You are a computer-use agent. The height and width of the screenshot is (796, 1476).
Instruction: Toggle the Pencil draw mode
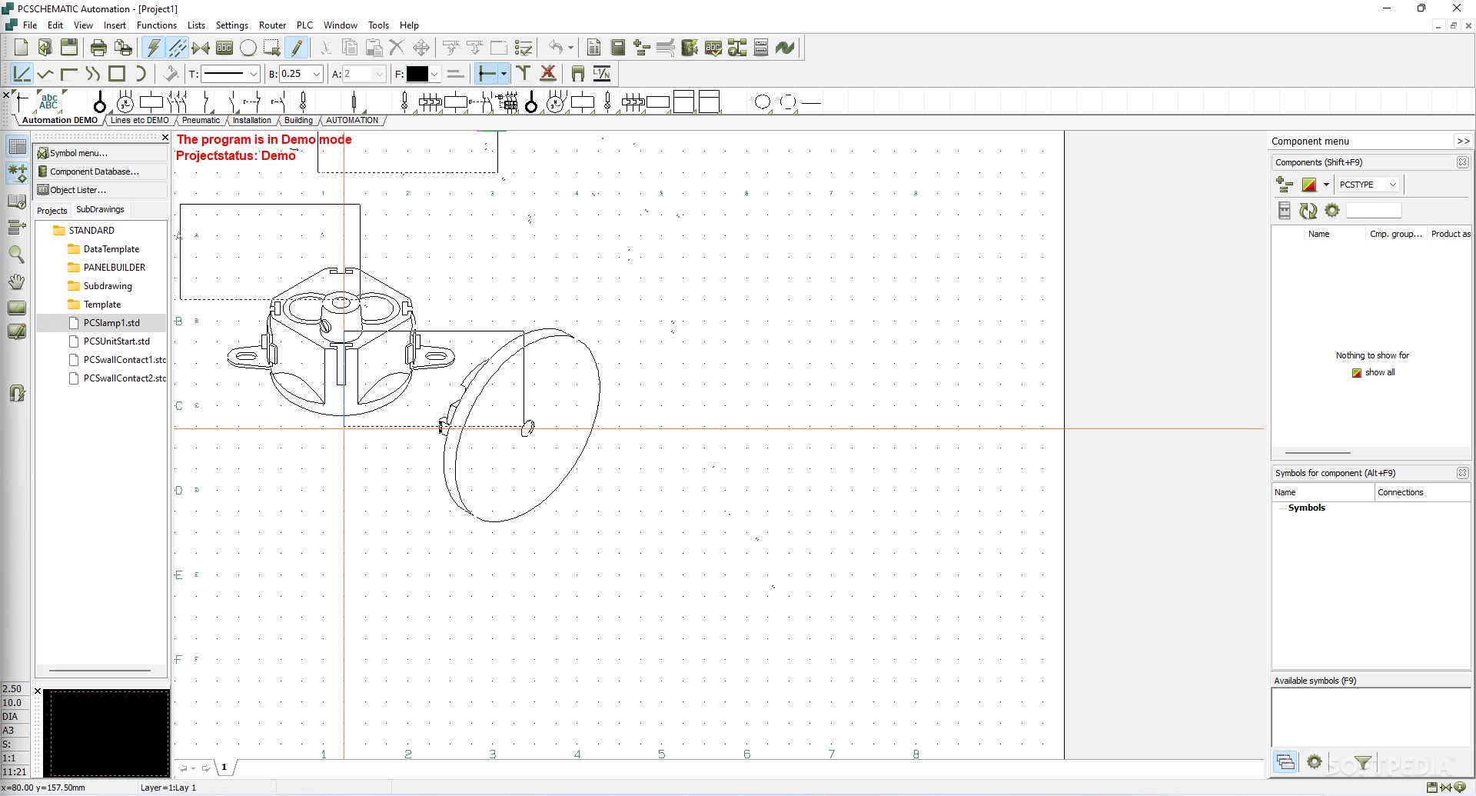pyautogui.click(x=297, y=48)
